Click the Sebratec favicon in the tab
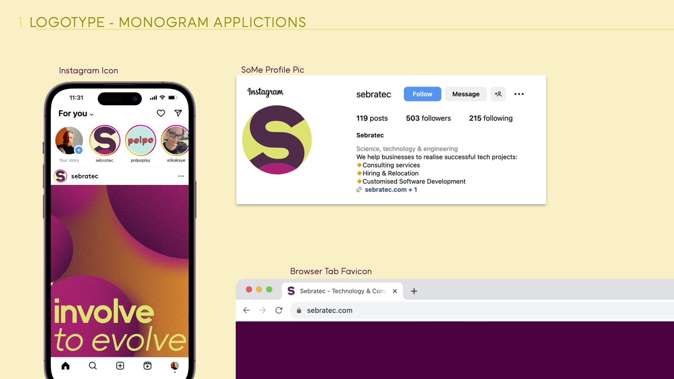 (x=291, y=291)
